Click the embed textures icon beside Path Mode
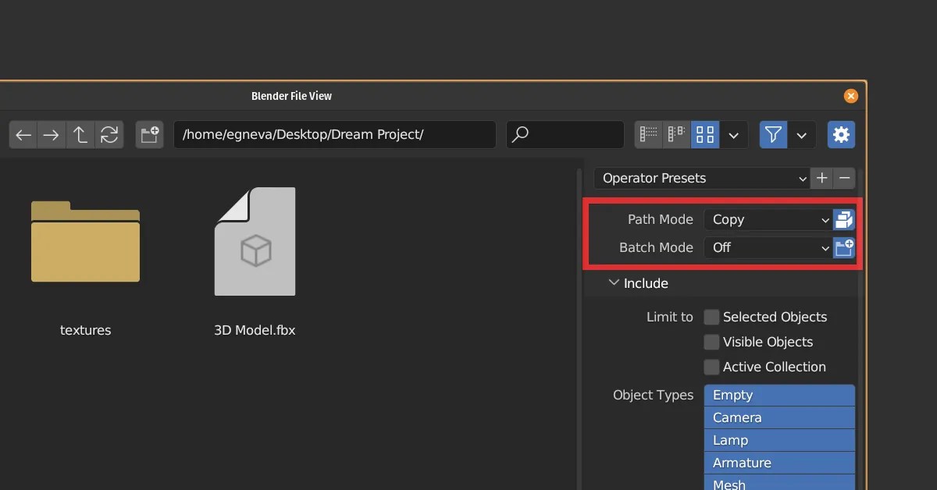Image resolution: width=937 pixels, height=490 pixels. coord(843,219)
